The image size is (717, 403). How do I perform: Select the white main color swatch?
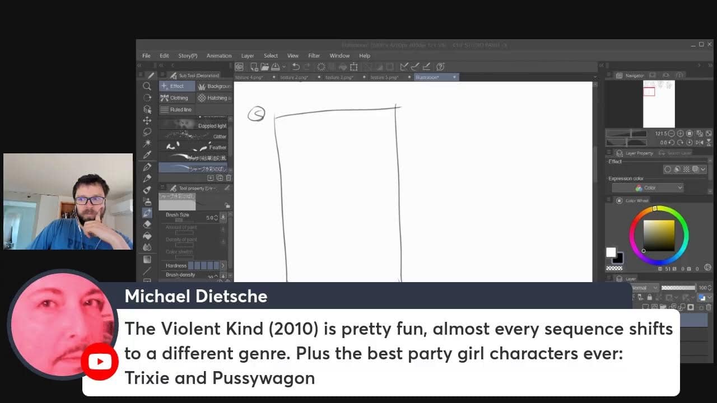tap(611, 252)
